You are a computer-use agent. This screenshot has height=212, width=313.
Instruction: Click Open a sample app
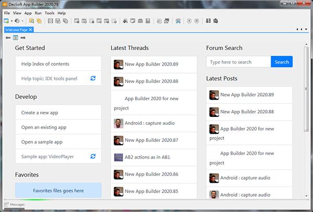(x=58, y=142)
